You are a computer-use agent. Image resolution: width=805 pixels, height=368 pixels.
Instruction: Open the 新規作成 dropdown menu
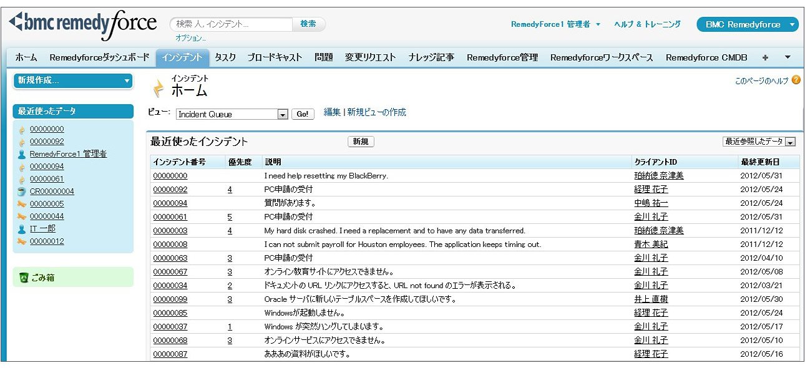(74, 80)
